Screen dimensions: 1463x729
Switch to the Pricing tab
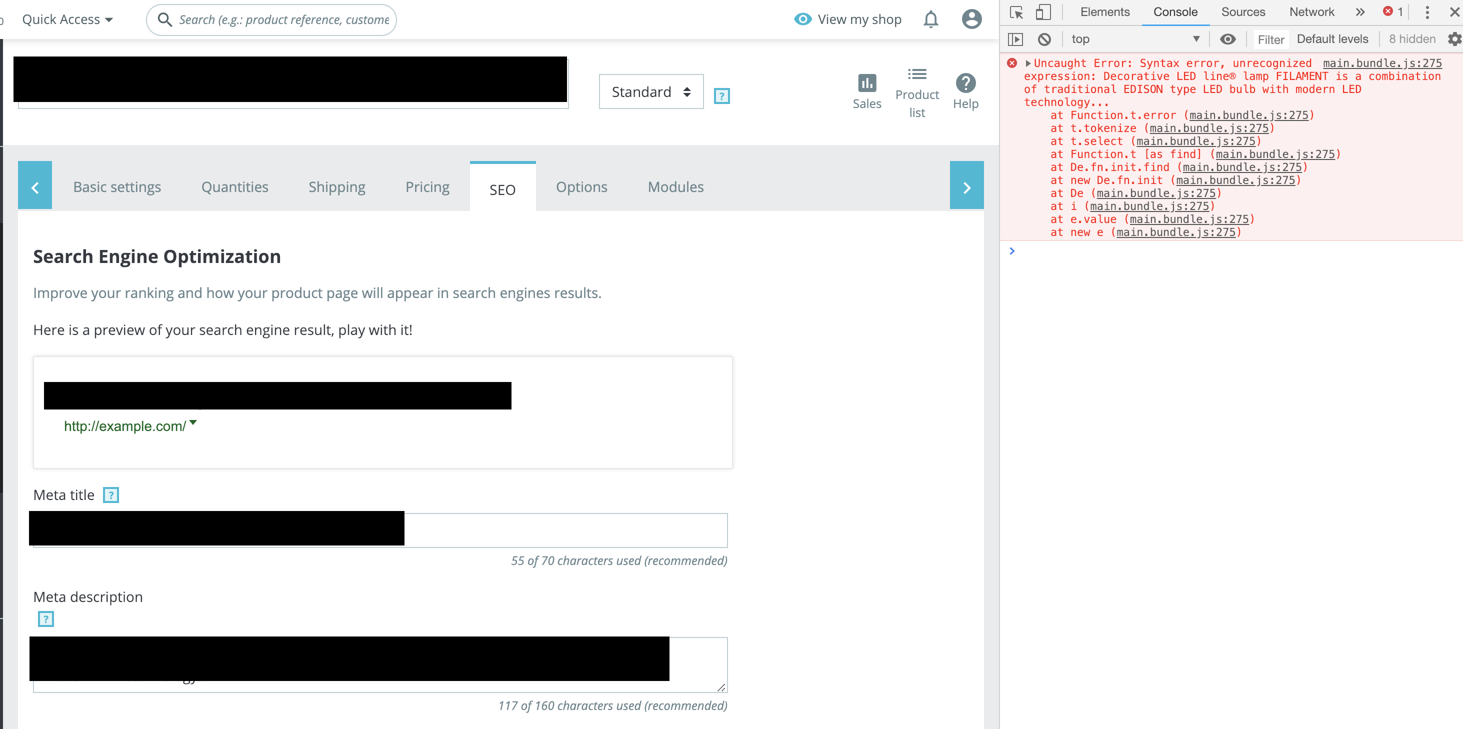click(x=427, y=187)
